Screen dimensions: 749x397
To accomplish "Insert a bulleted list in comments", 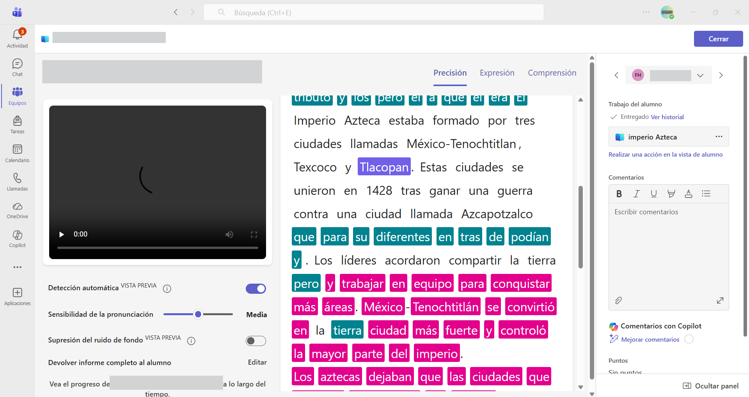I will click(x=706, y=194).
